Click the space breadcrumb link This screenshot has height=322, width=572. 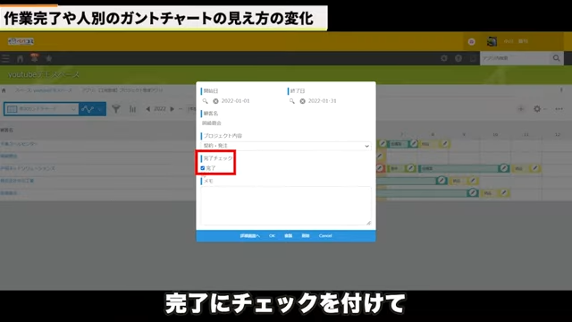pyautogui.click(x=44, y=90)
